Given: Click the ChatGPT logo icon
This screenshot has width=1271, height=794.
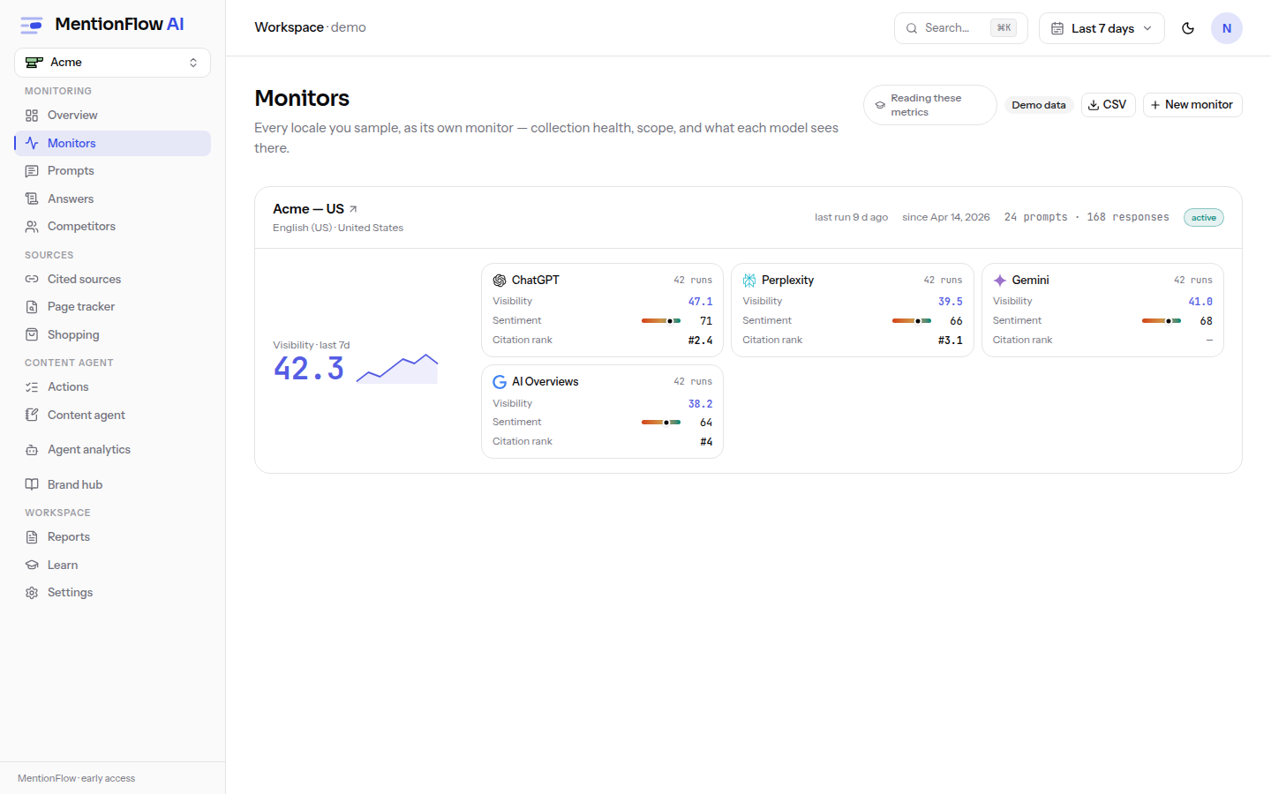Looking at the screenshot, I should [500, 281].
